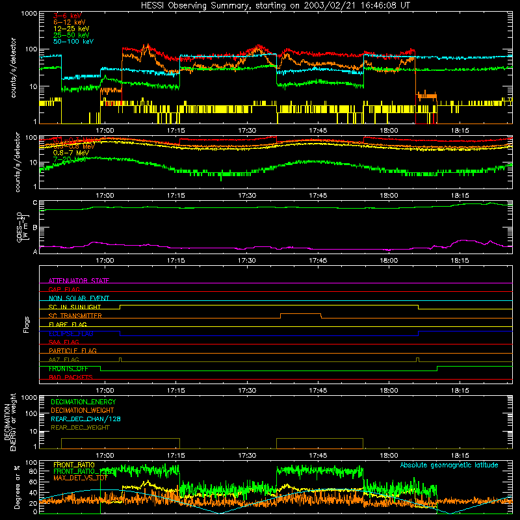Image resolution: width=520 pixels, height=520 pixels.
Task: Click the 1000 y-axis value of decimation panel
Action: point(29,398)
